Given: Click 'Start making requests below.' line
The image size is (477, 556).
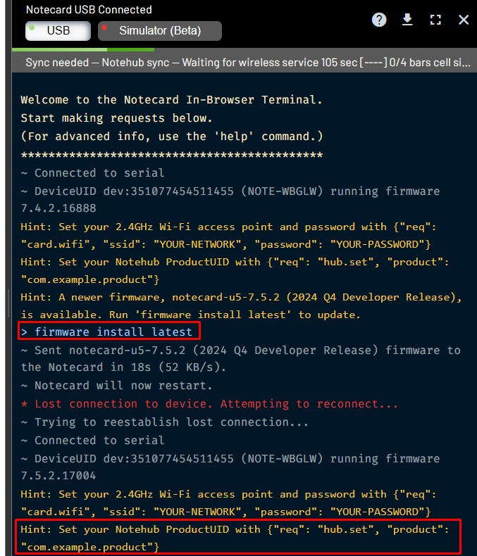Looking at the screenshot, I should [x=116, y=118].
